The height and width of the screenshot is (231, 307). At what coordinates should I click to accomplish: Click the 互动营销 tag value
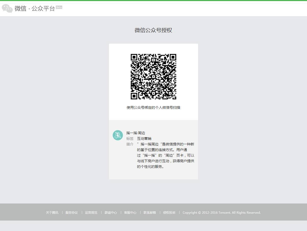(x=144, y=139)
